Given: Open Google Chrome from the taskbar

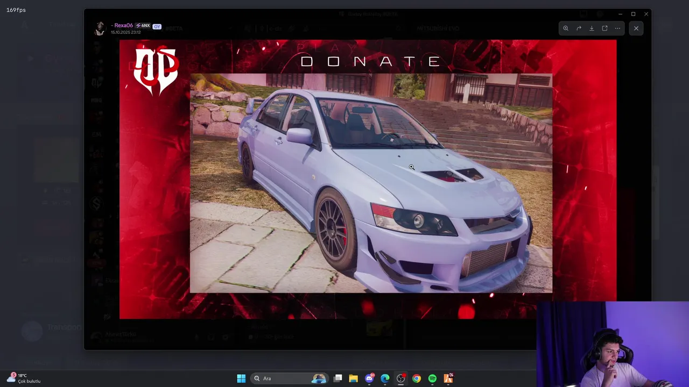Looking at the screenshot, I should [417, 378].
